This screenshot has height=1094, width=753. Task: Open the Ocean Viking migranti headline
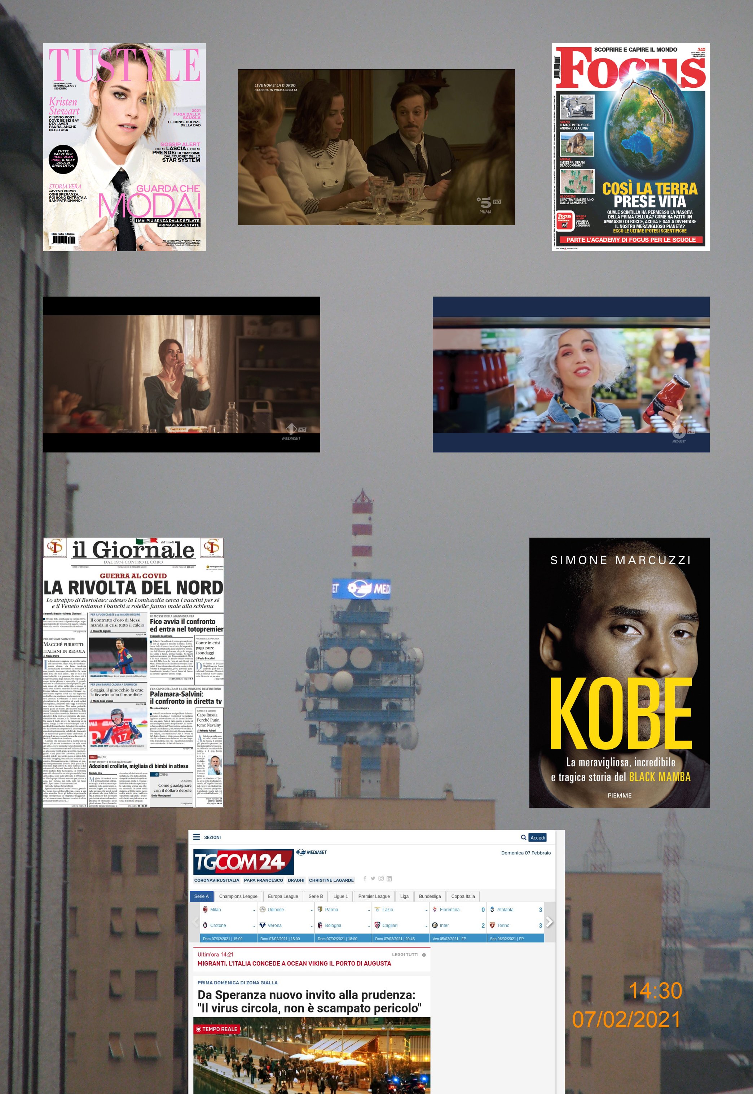tap(294, 963)
